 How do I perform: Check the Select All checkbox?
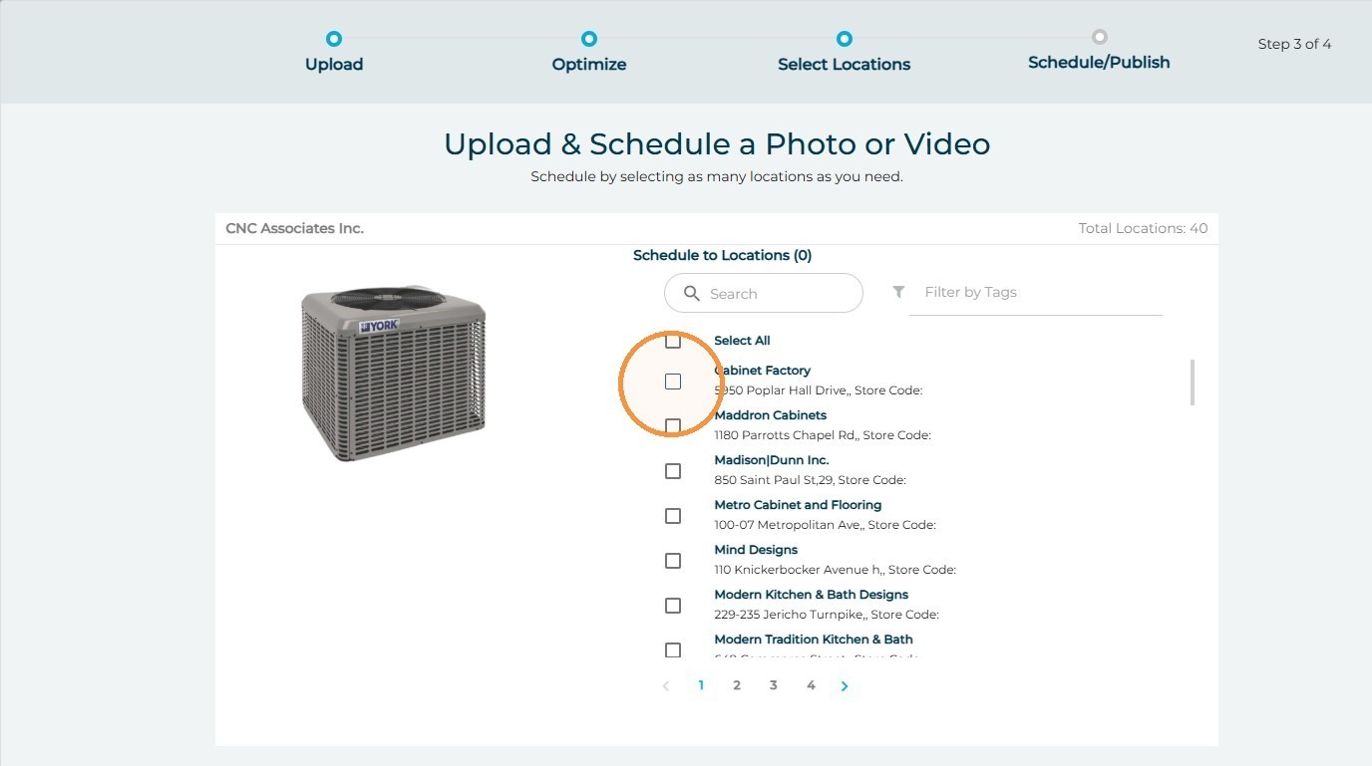(673, 341)
